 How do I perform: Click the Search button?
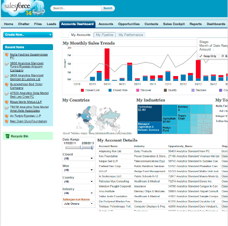[108, 8]
